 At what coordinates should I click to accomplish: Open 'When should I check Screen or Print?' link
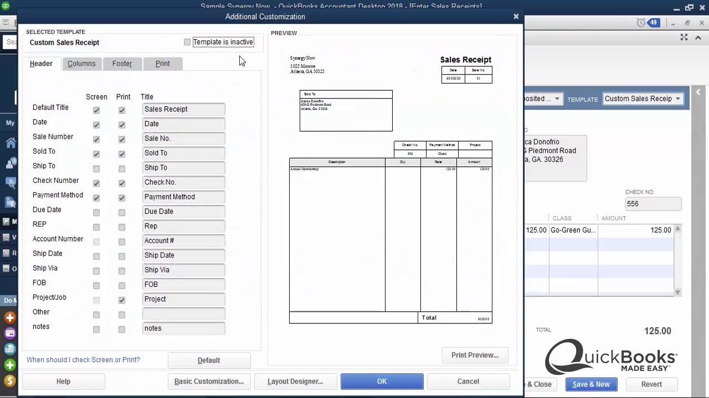(83, 360)
